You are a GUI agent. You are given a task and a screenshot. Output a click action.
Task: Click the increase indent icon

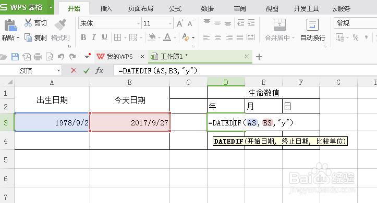[x=251, y=23]
